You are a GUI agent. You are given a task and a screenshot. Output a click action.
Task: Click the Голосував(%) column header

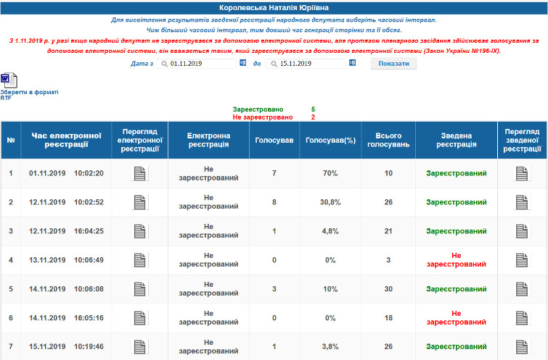click(x=330, y=140)
